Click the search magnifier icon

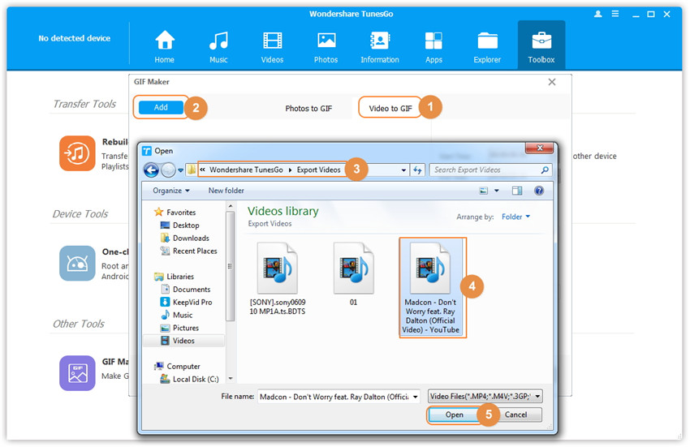pos(545,170)
